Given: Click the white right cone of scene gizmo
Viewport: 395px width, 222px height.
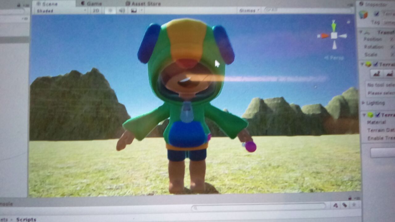Looking at the screenshot, I should coord(343,36).
